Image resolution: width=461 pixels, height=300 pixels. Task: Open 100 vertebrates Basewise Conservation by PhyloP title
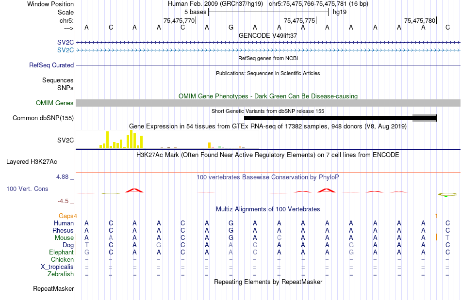pos(268,177)
